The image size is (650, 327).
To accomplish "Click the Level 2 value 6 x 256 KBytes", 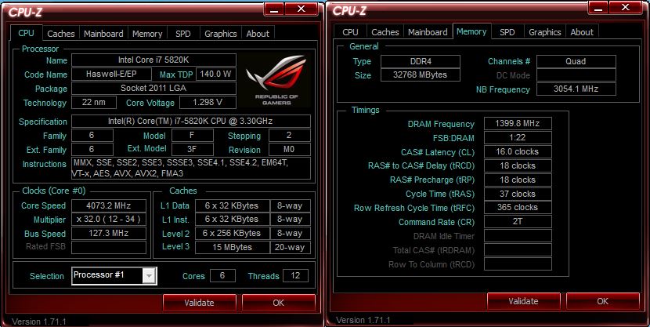I will coord(232,233).
